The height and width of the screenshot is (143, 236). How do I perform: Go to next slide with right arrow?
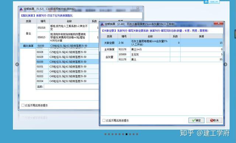225,64
